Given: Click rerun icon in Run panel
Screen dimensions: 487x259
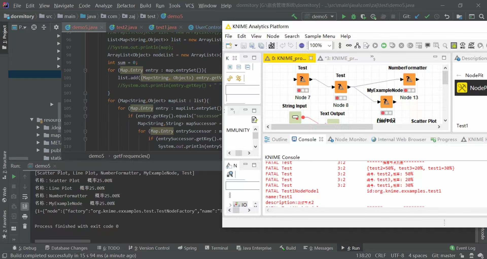Looking at the screenshot, I should [14, 176].
